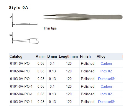The height and width of the screenshot is (106, 123).
Task: Click the Length mm column header
Action: [68, 57]
